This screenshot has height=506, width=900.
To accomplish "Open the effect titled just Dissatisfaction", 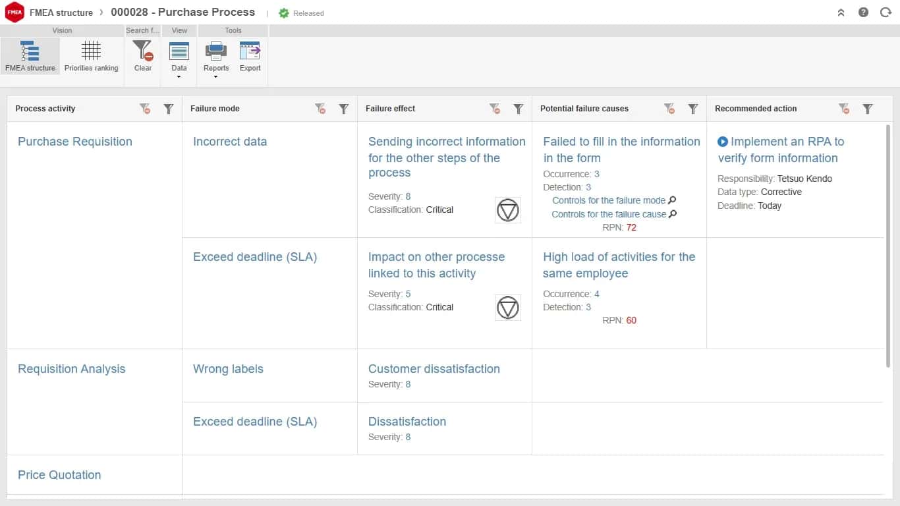I will (407, 422).
